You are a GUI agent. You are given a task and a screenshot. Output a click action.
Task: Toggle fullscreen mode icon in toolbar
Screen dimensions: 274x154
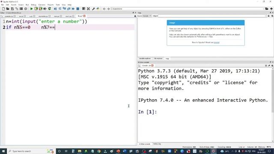pos(88,9)
